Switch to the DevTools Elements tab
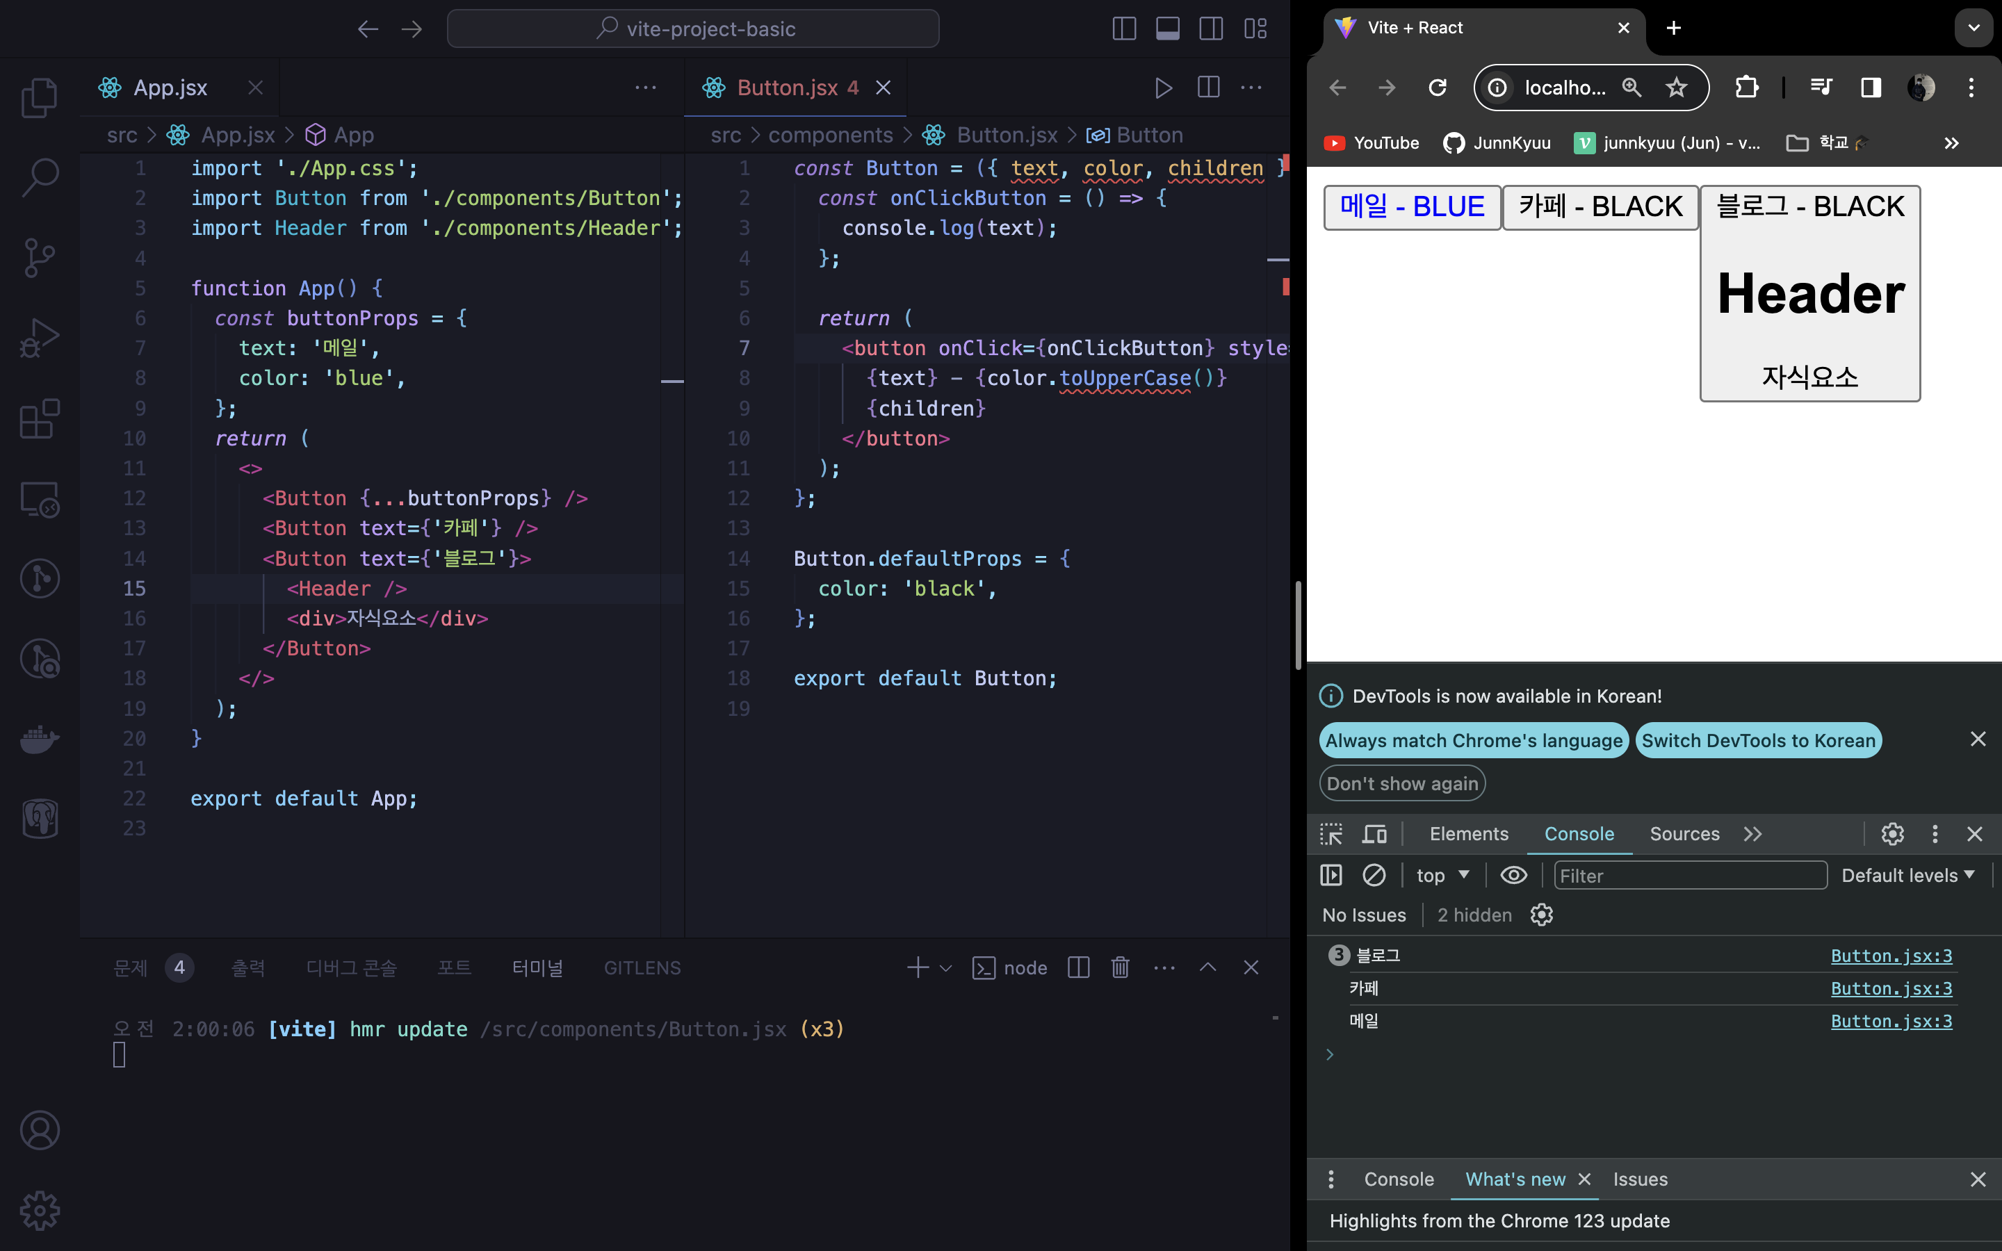2002x1251 pixels. (x=1468, y=834)
